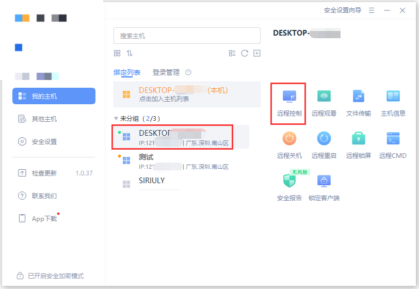This screenshot has width=419, height=289.
Task: Switch to 绑定列表 tab
Action: click(x=127, y=72)
